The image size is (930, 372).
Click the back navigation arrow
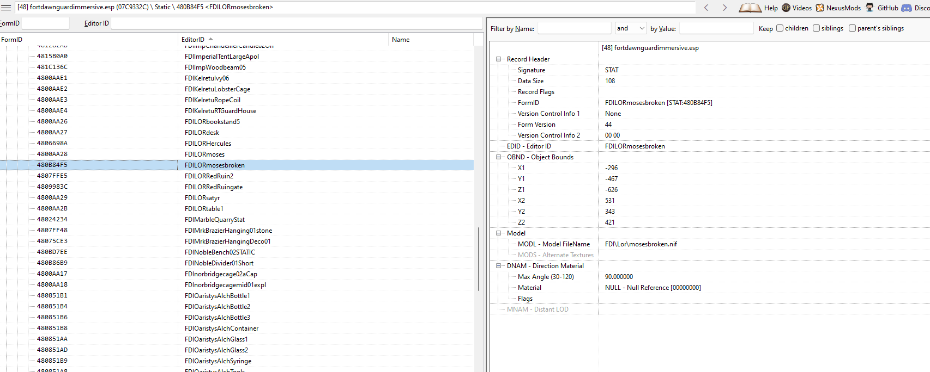pyautogui.click(x=706, y=8)
